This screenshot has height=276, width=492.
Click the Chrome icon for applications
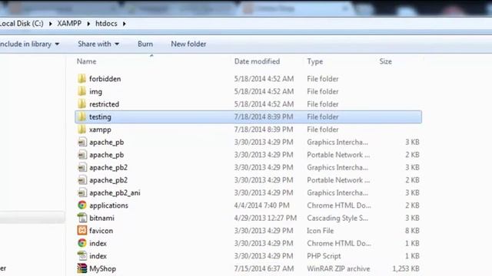(82, 205)
